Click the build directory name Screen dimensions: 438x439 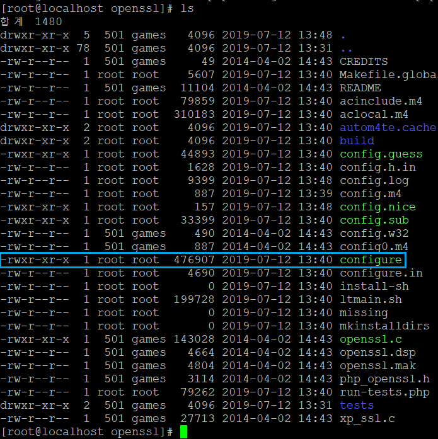tap(357, 141)
